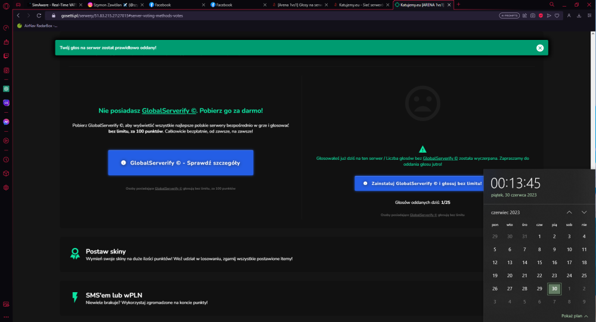Go to next month in calendar
This screenshot has height=322, width=596.
coord(584,212)
